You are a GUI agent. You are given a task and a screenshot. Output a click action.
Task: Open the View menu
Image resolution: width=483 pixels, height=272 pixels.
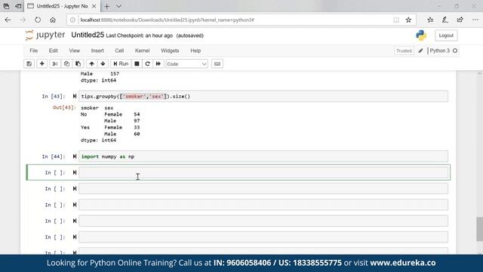[74, 51]
